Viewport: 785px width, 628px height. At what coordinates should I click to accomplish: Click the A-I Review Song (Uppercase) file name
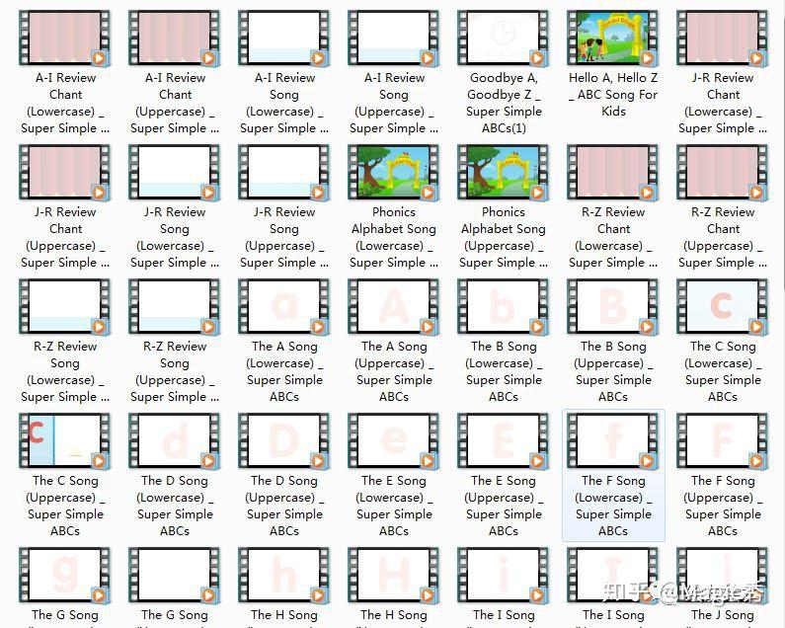(x=394, y=103)
